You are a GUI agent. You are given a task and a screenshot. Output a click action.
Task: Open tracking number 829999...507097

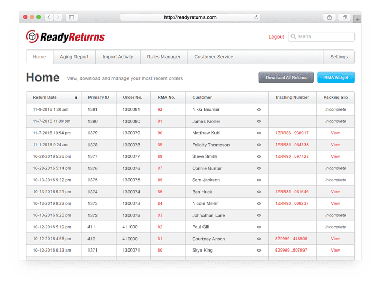click(x=291, y=250)
